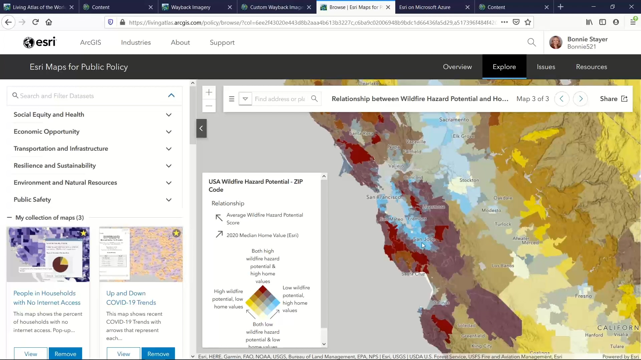641x360 pixels.
Task: Click the bivariate legend color diamond
Action: click(263, 302)
